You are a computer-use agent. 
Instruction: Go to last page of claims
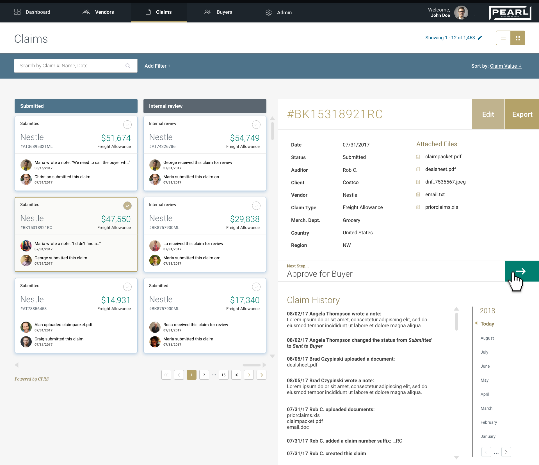click(261, 375)
